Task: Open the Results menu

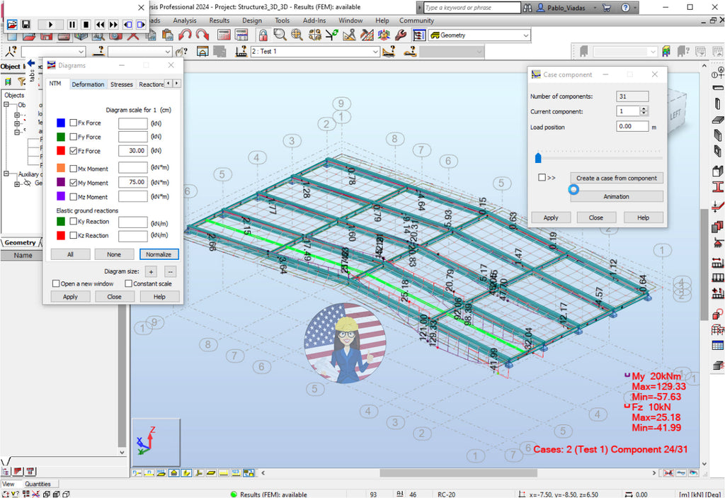Action: coord(219,21)
